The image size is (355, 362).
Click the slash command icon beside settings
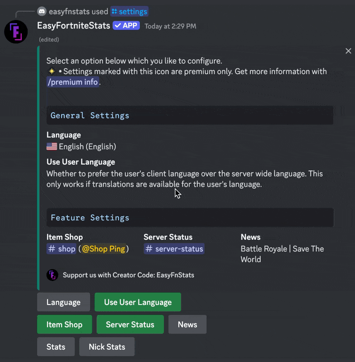pos(114,12)
